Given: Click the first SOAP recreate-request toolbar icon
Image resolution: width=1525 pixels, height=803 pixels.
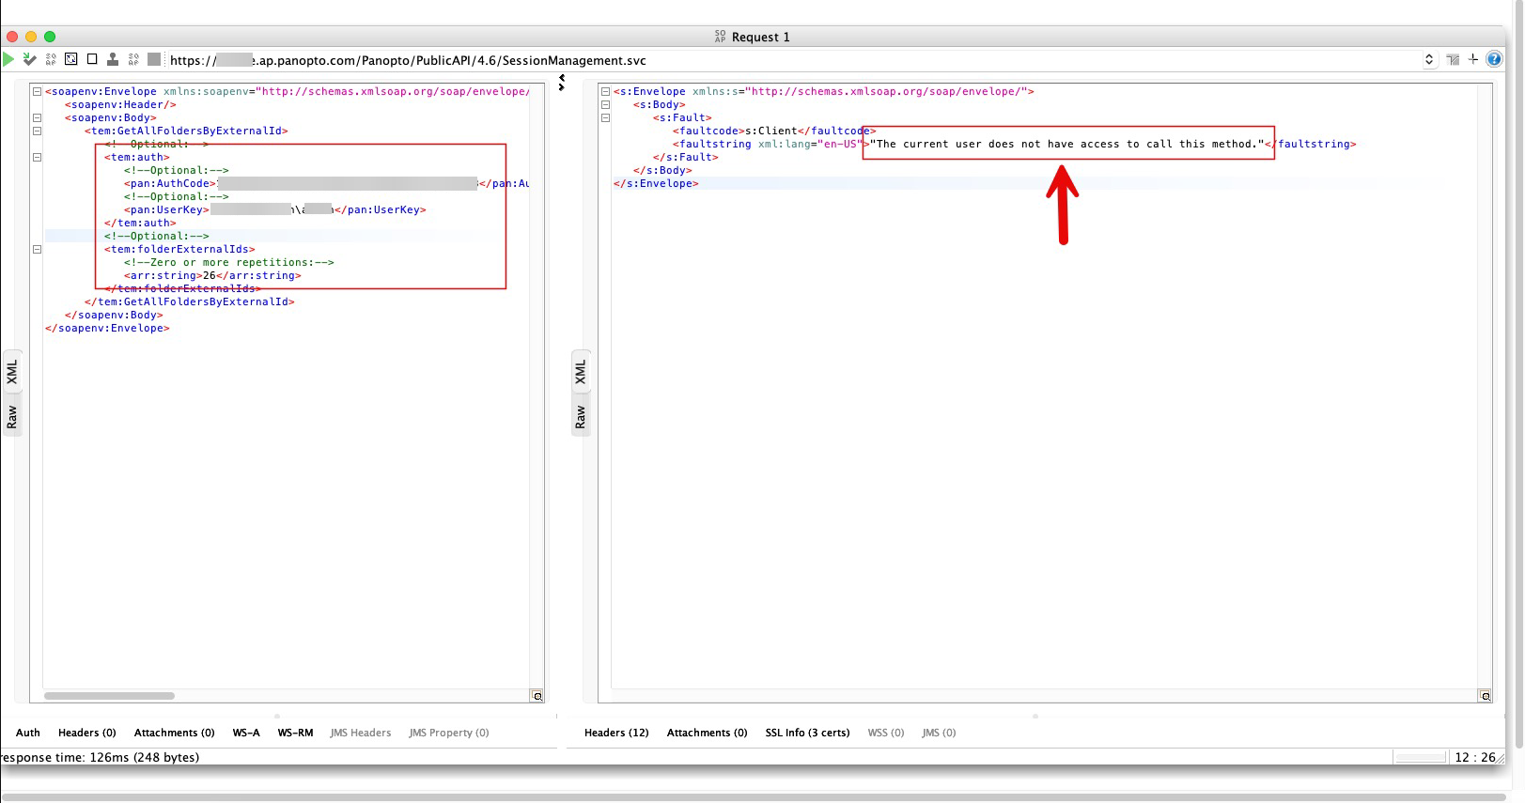Looking at the screenshot, I should click(x=51, y=59).
